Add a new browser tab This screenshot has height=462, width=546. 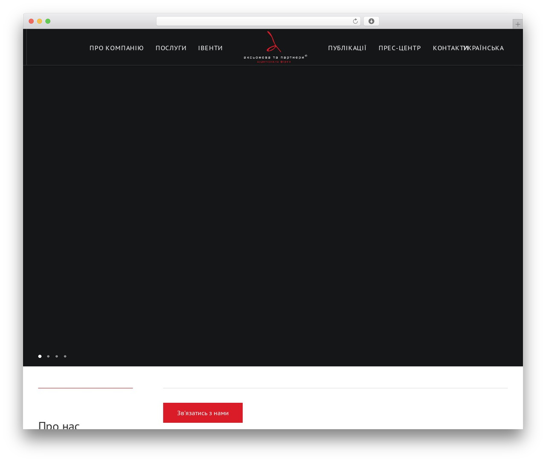[517, 24]
